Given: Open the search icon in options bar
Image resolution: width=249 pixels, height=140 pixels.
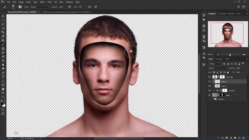Looking at the screenshot, I should click(x=238, y=7).
